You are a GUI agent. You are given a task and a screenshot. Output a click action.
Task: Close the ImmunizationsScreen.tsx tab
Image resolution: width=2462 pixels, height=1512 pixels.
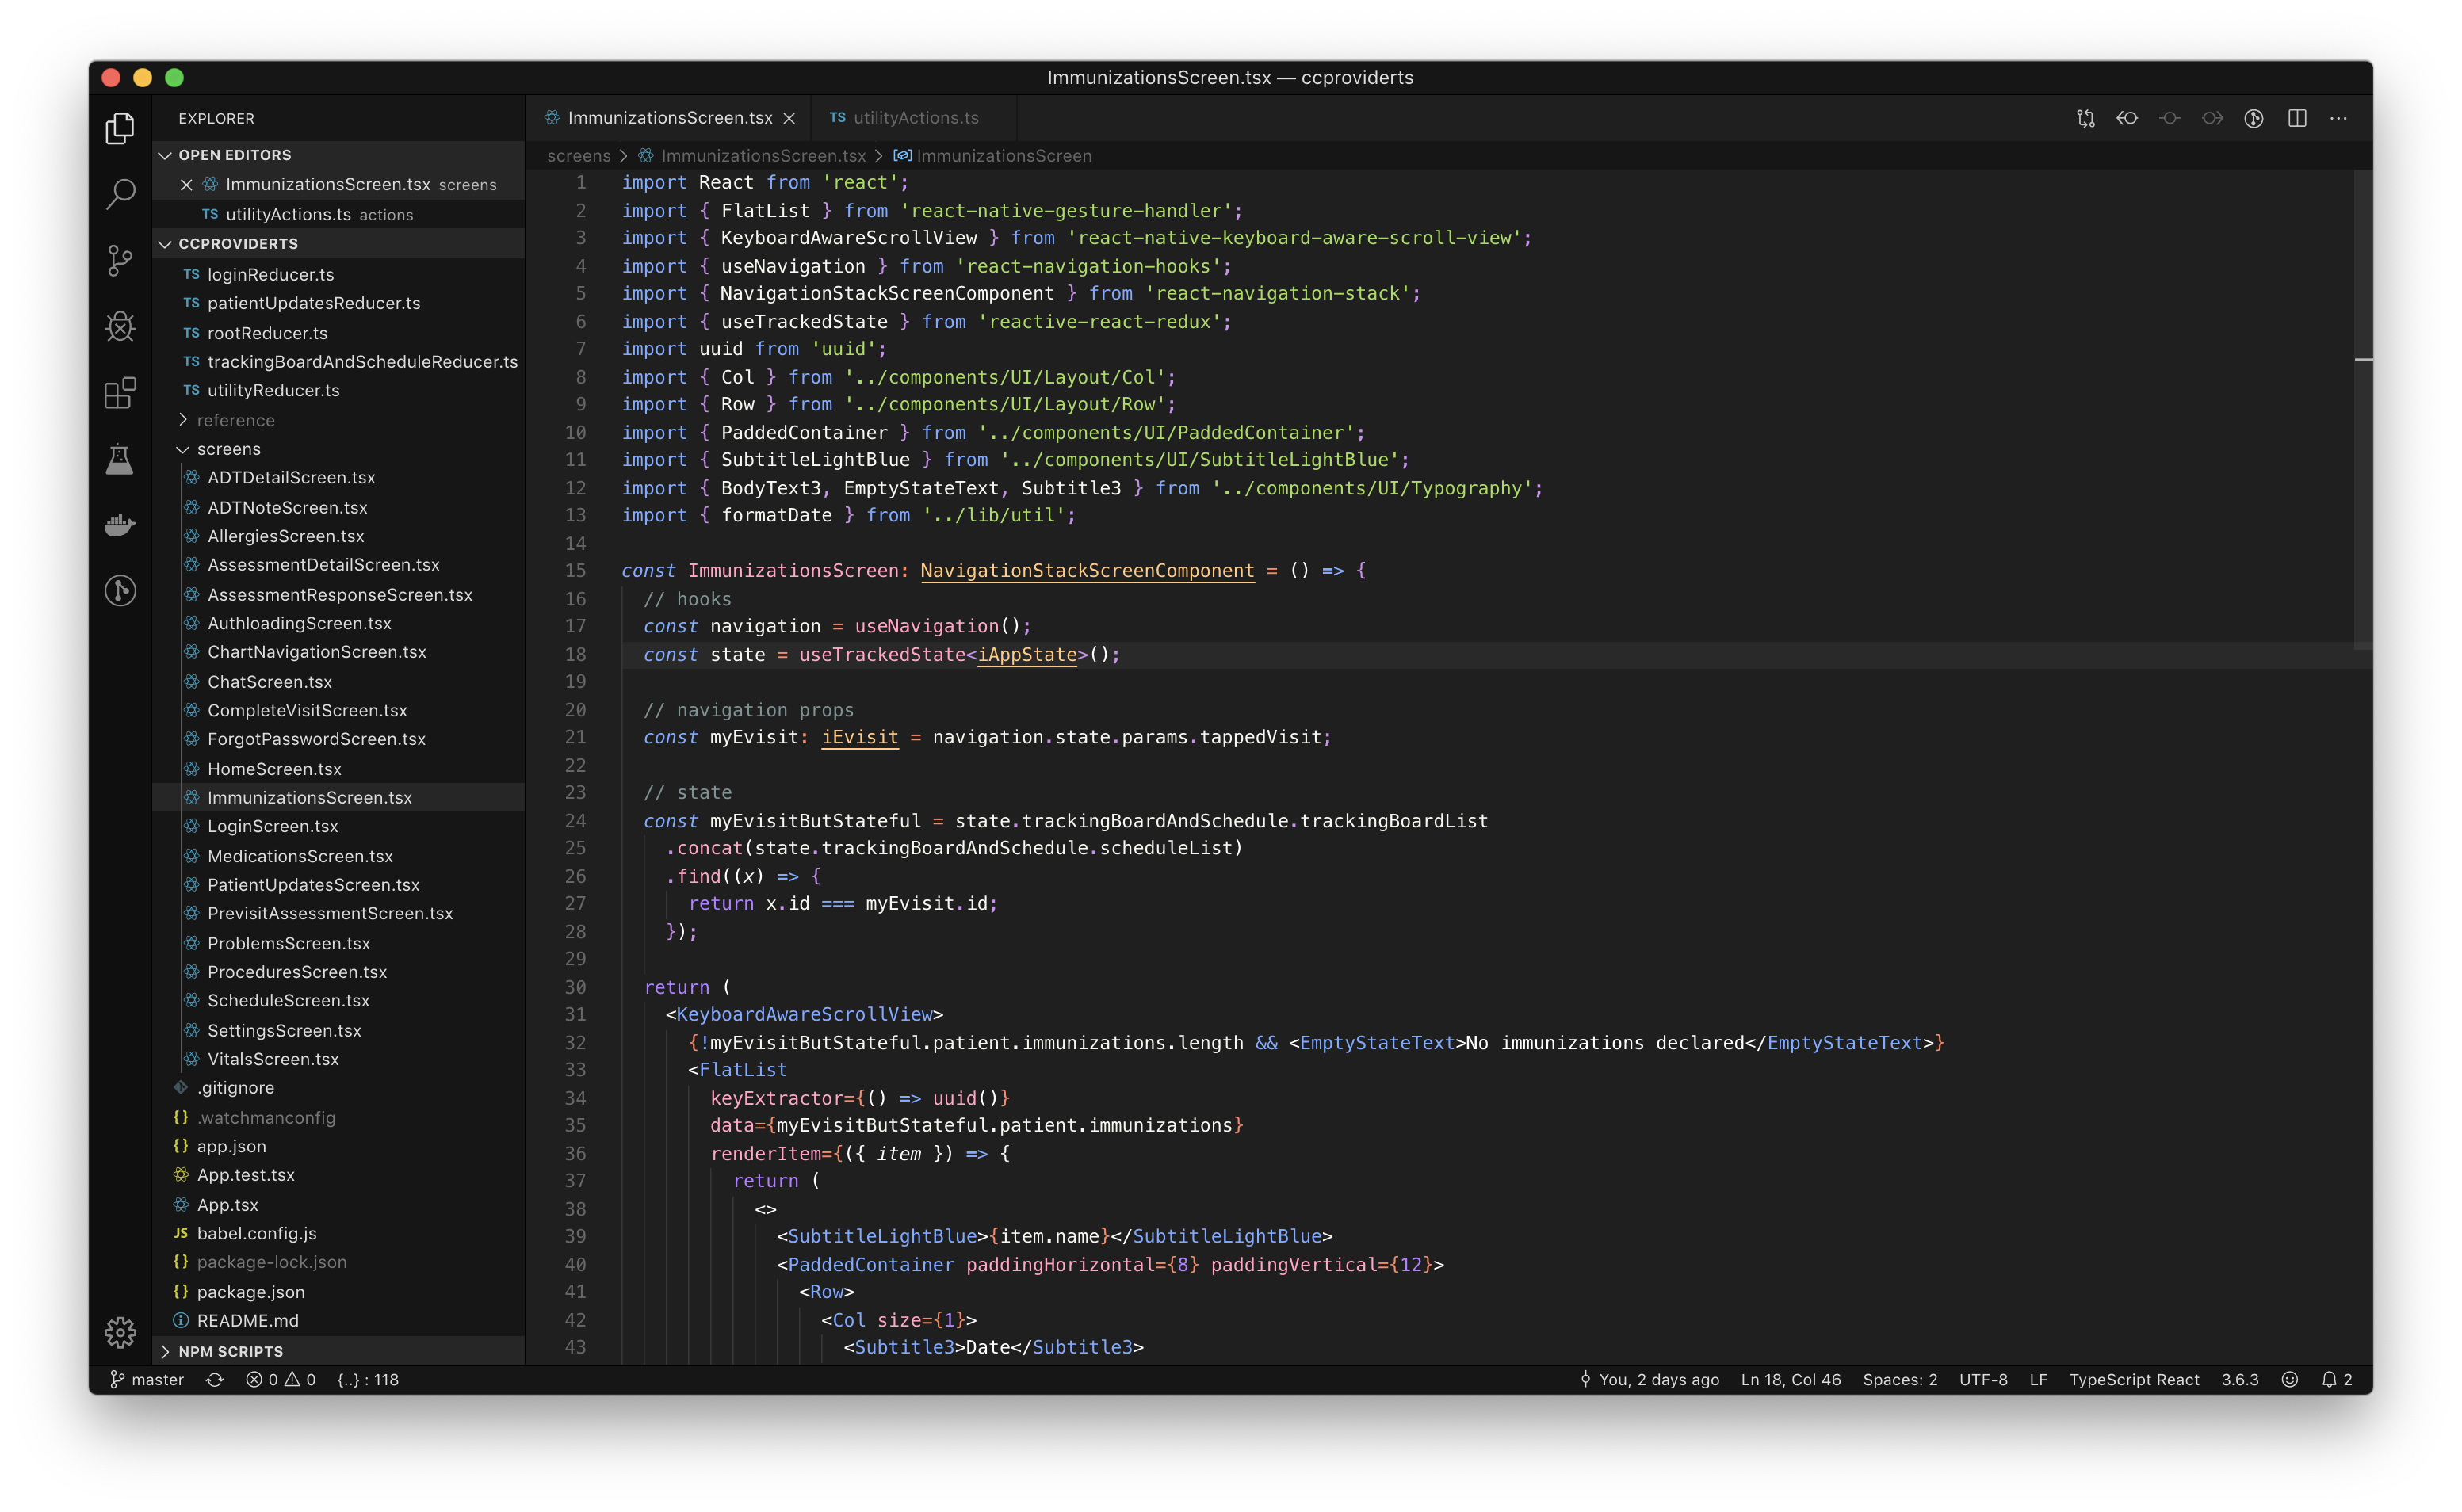(789, 118)
